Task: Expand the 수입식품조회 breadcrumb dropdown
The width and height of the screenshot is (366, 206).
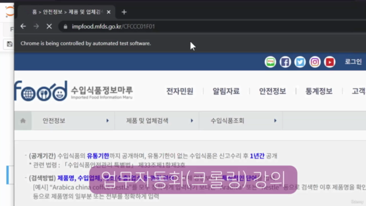Action: (x=241, y=121)
